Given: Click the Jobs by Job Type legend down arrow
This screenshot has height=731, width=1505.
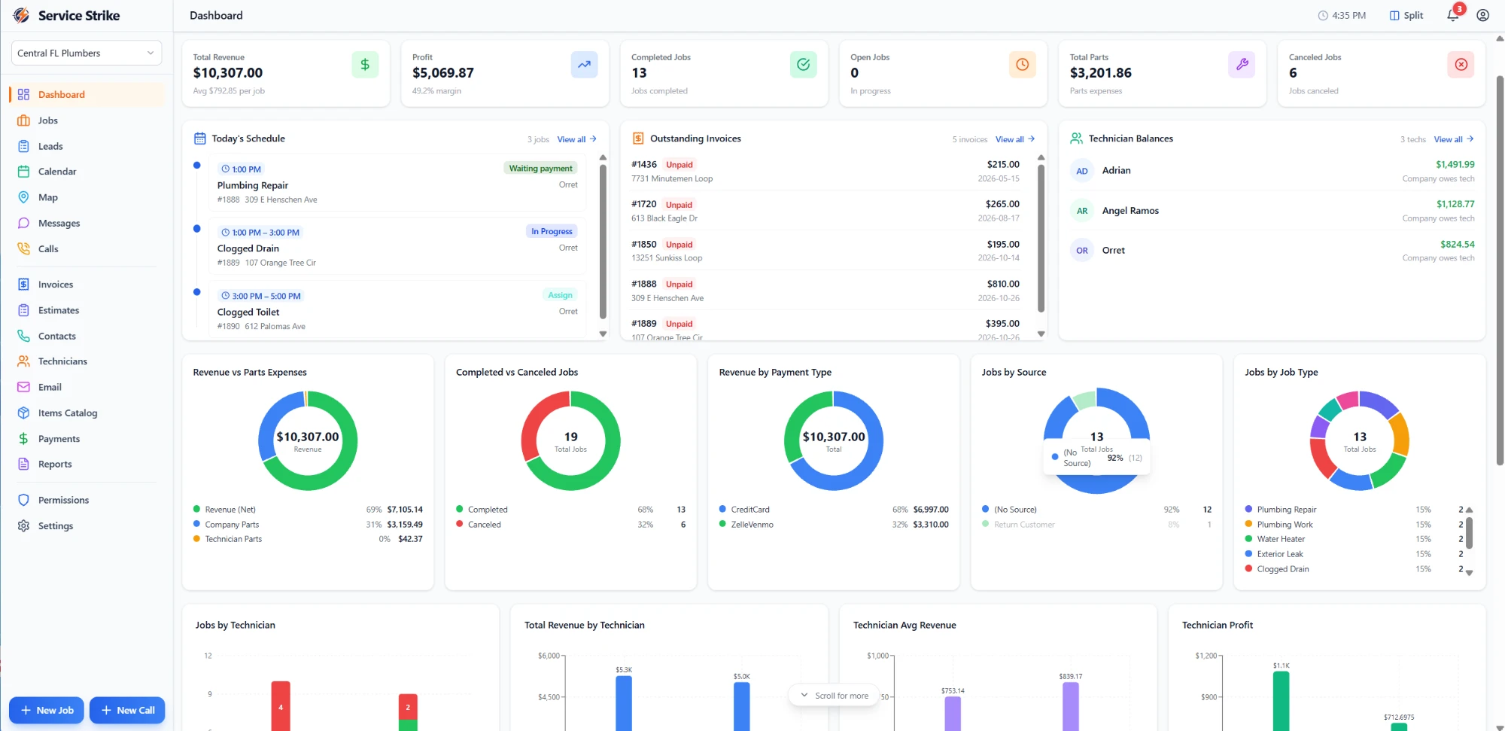Looking at the screenshot, I should (x=1469, y=573).
